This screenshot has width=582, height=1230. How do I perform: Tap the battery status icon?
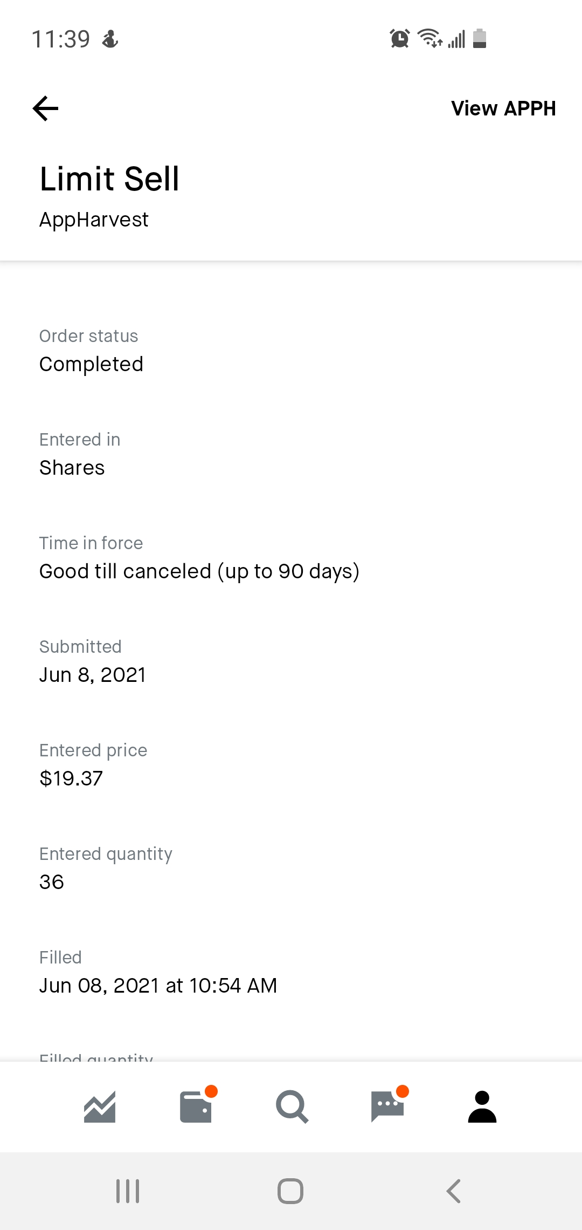pos(480,39)
